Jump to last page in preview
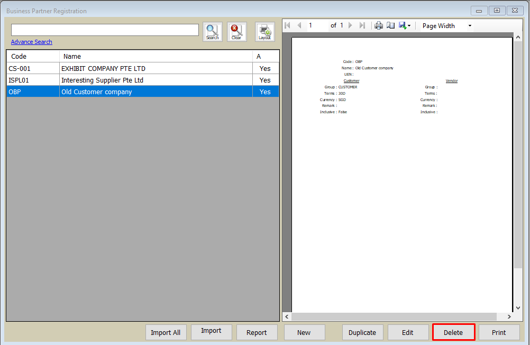Image resolution: width=530 pixels, height=345 pixels. click(362, 25)
